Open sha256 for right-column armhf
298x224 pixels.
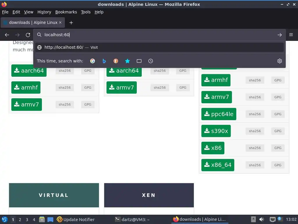pyautogui.click(x=255, y=80)
